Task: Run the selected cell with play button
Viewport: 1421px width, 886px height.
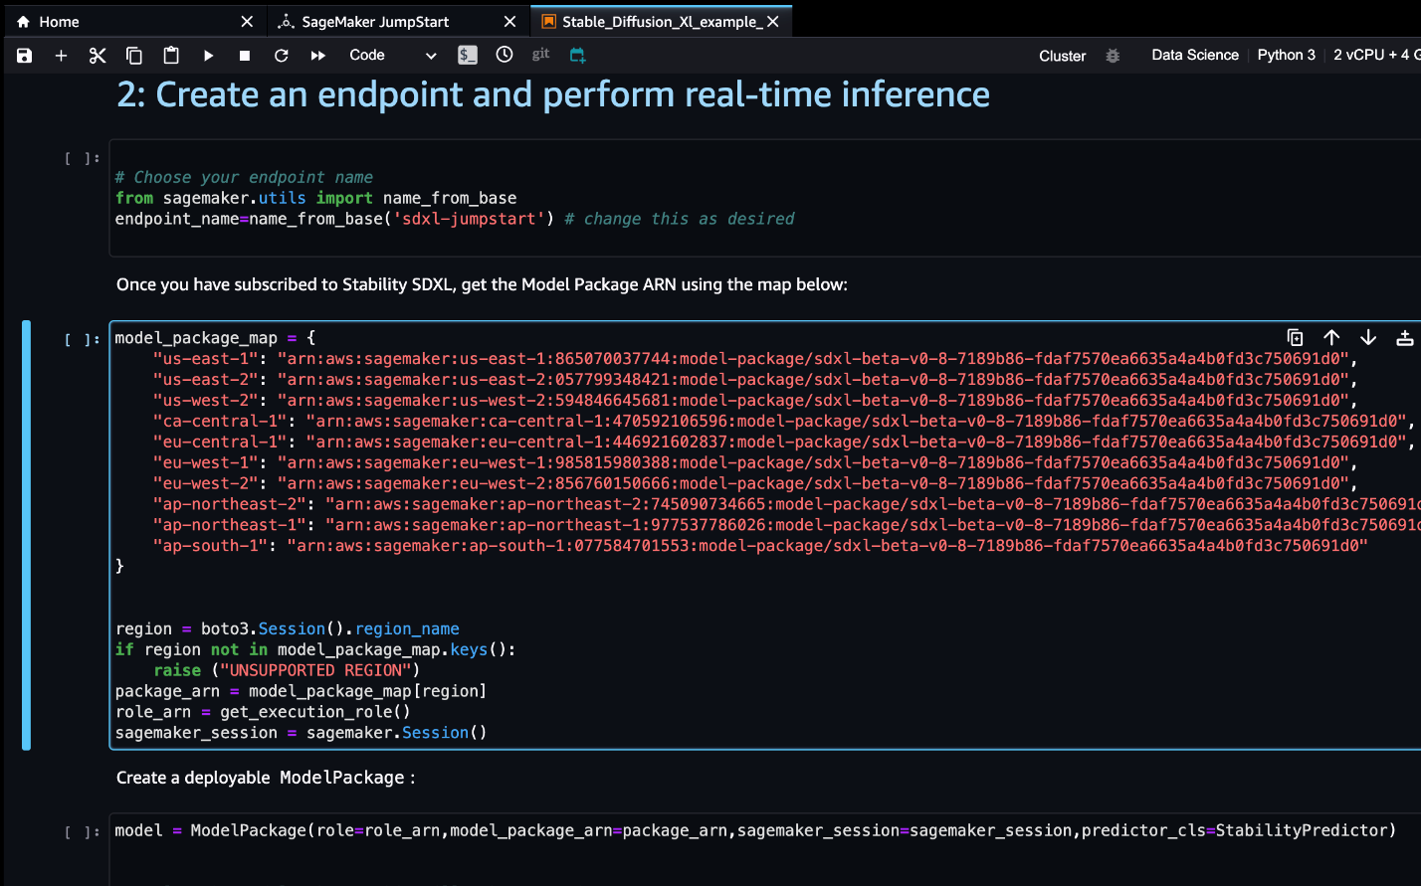Action: click(208, 56)
